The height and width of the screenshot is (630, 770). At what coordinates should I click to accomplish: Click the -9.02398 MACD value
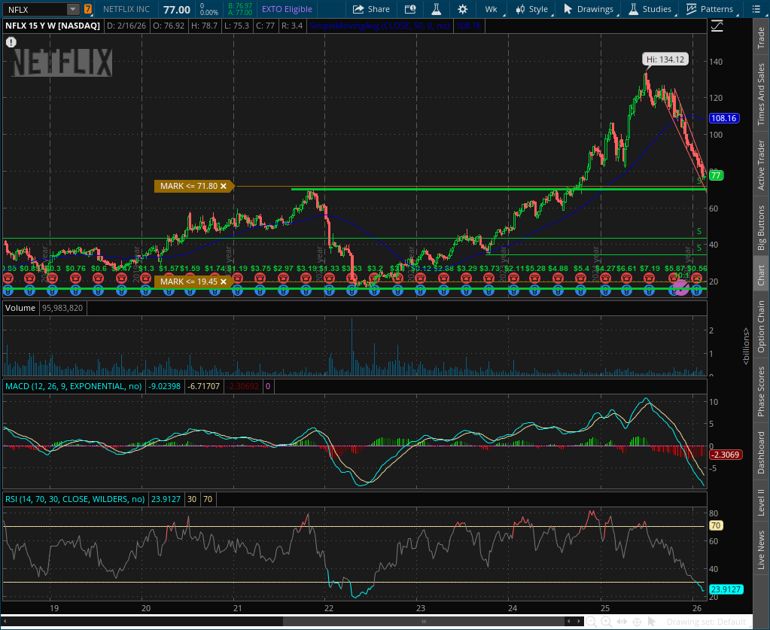pos(165,386)
